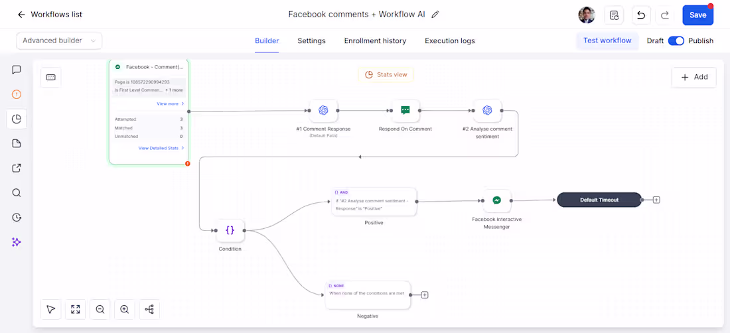The width and height of the screenshot is (730, 333).
Task: Click the Test workflow button
Action: (x=607, y=40)
